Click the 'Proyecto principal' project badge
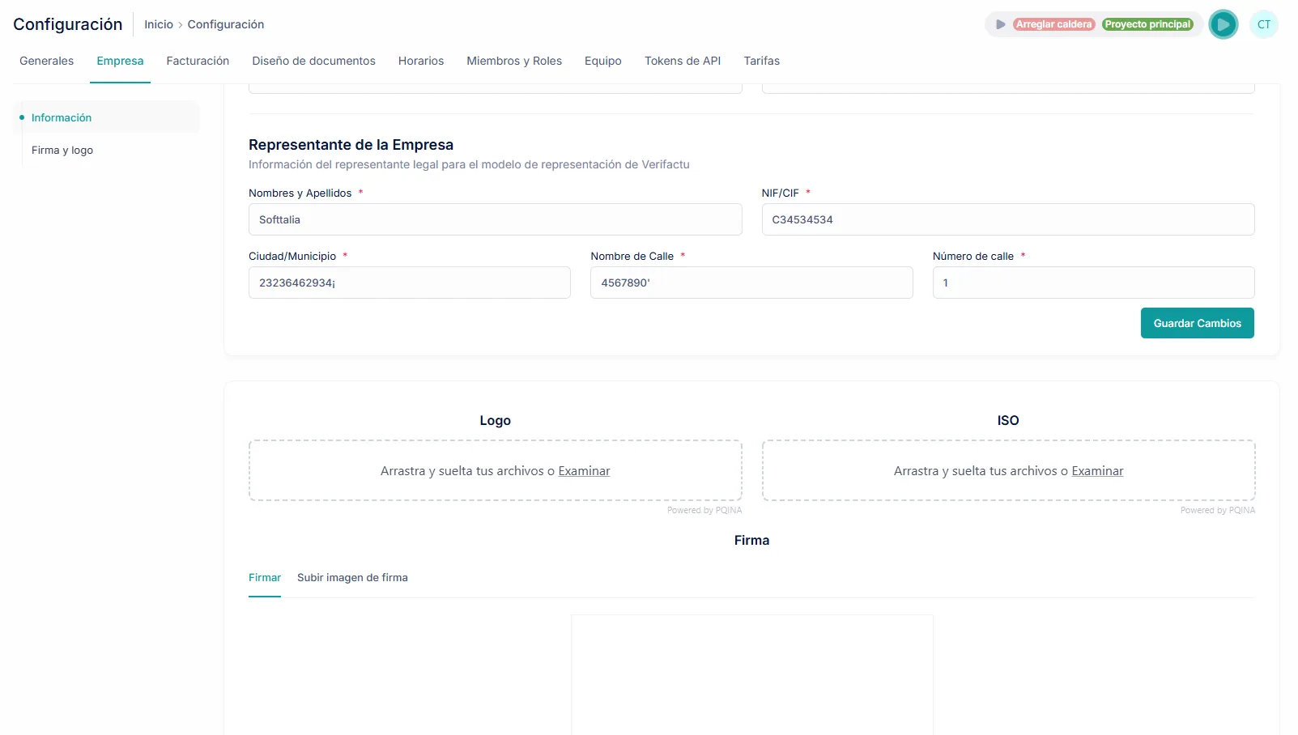The image size is (1298, 735). (1148, 24)
